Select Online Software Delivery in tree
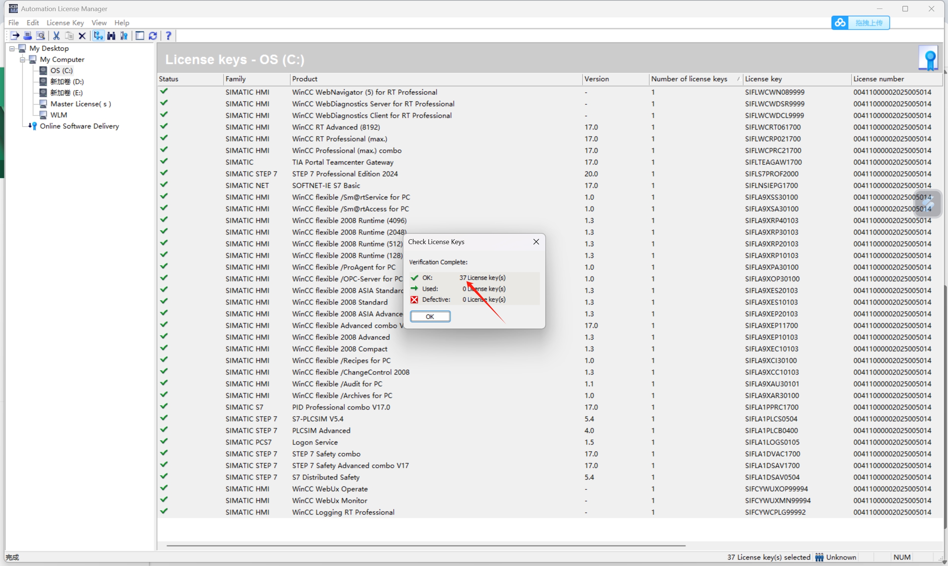This screenshot has width=948, height=566. click(79, 126)
